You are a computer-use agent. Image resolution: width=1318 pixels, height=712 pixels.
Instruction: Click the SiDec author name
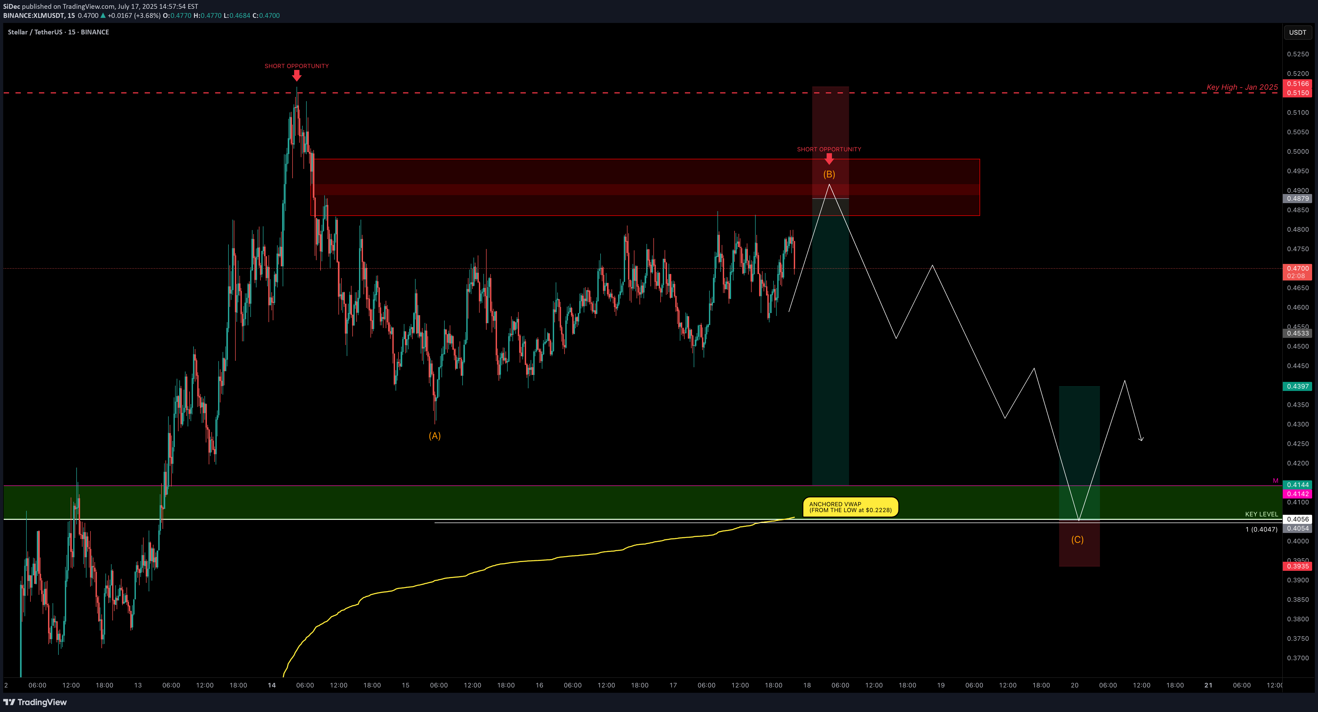pyautogui.click(x=11, y=7)
